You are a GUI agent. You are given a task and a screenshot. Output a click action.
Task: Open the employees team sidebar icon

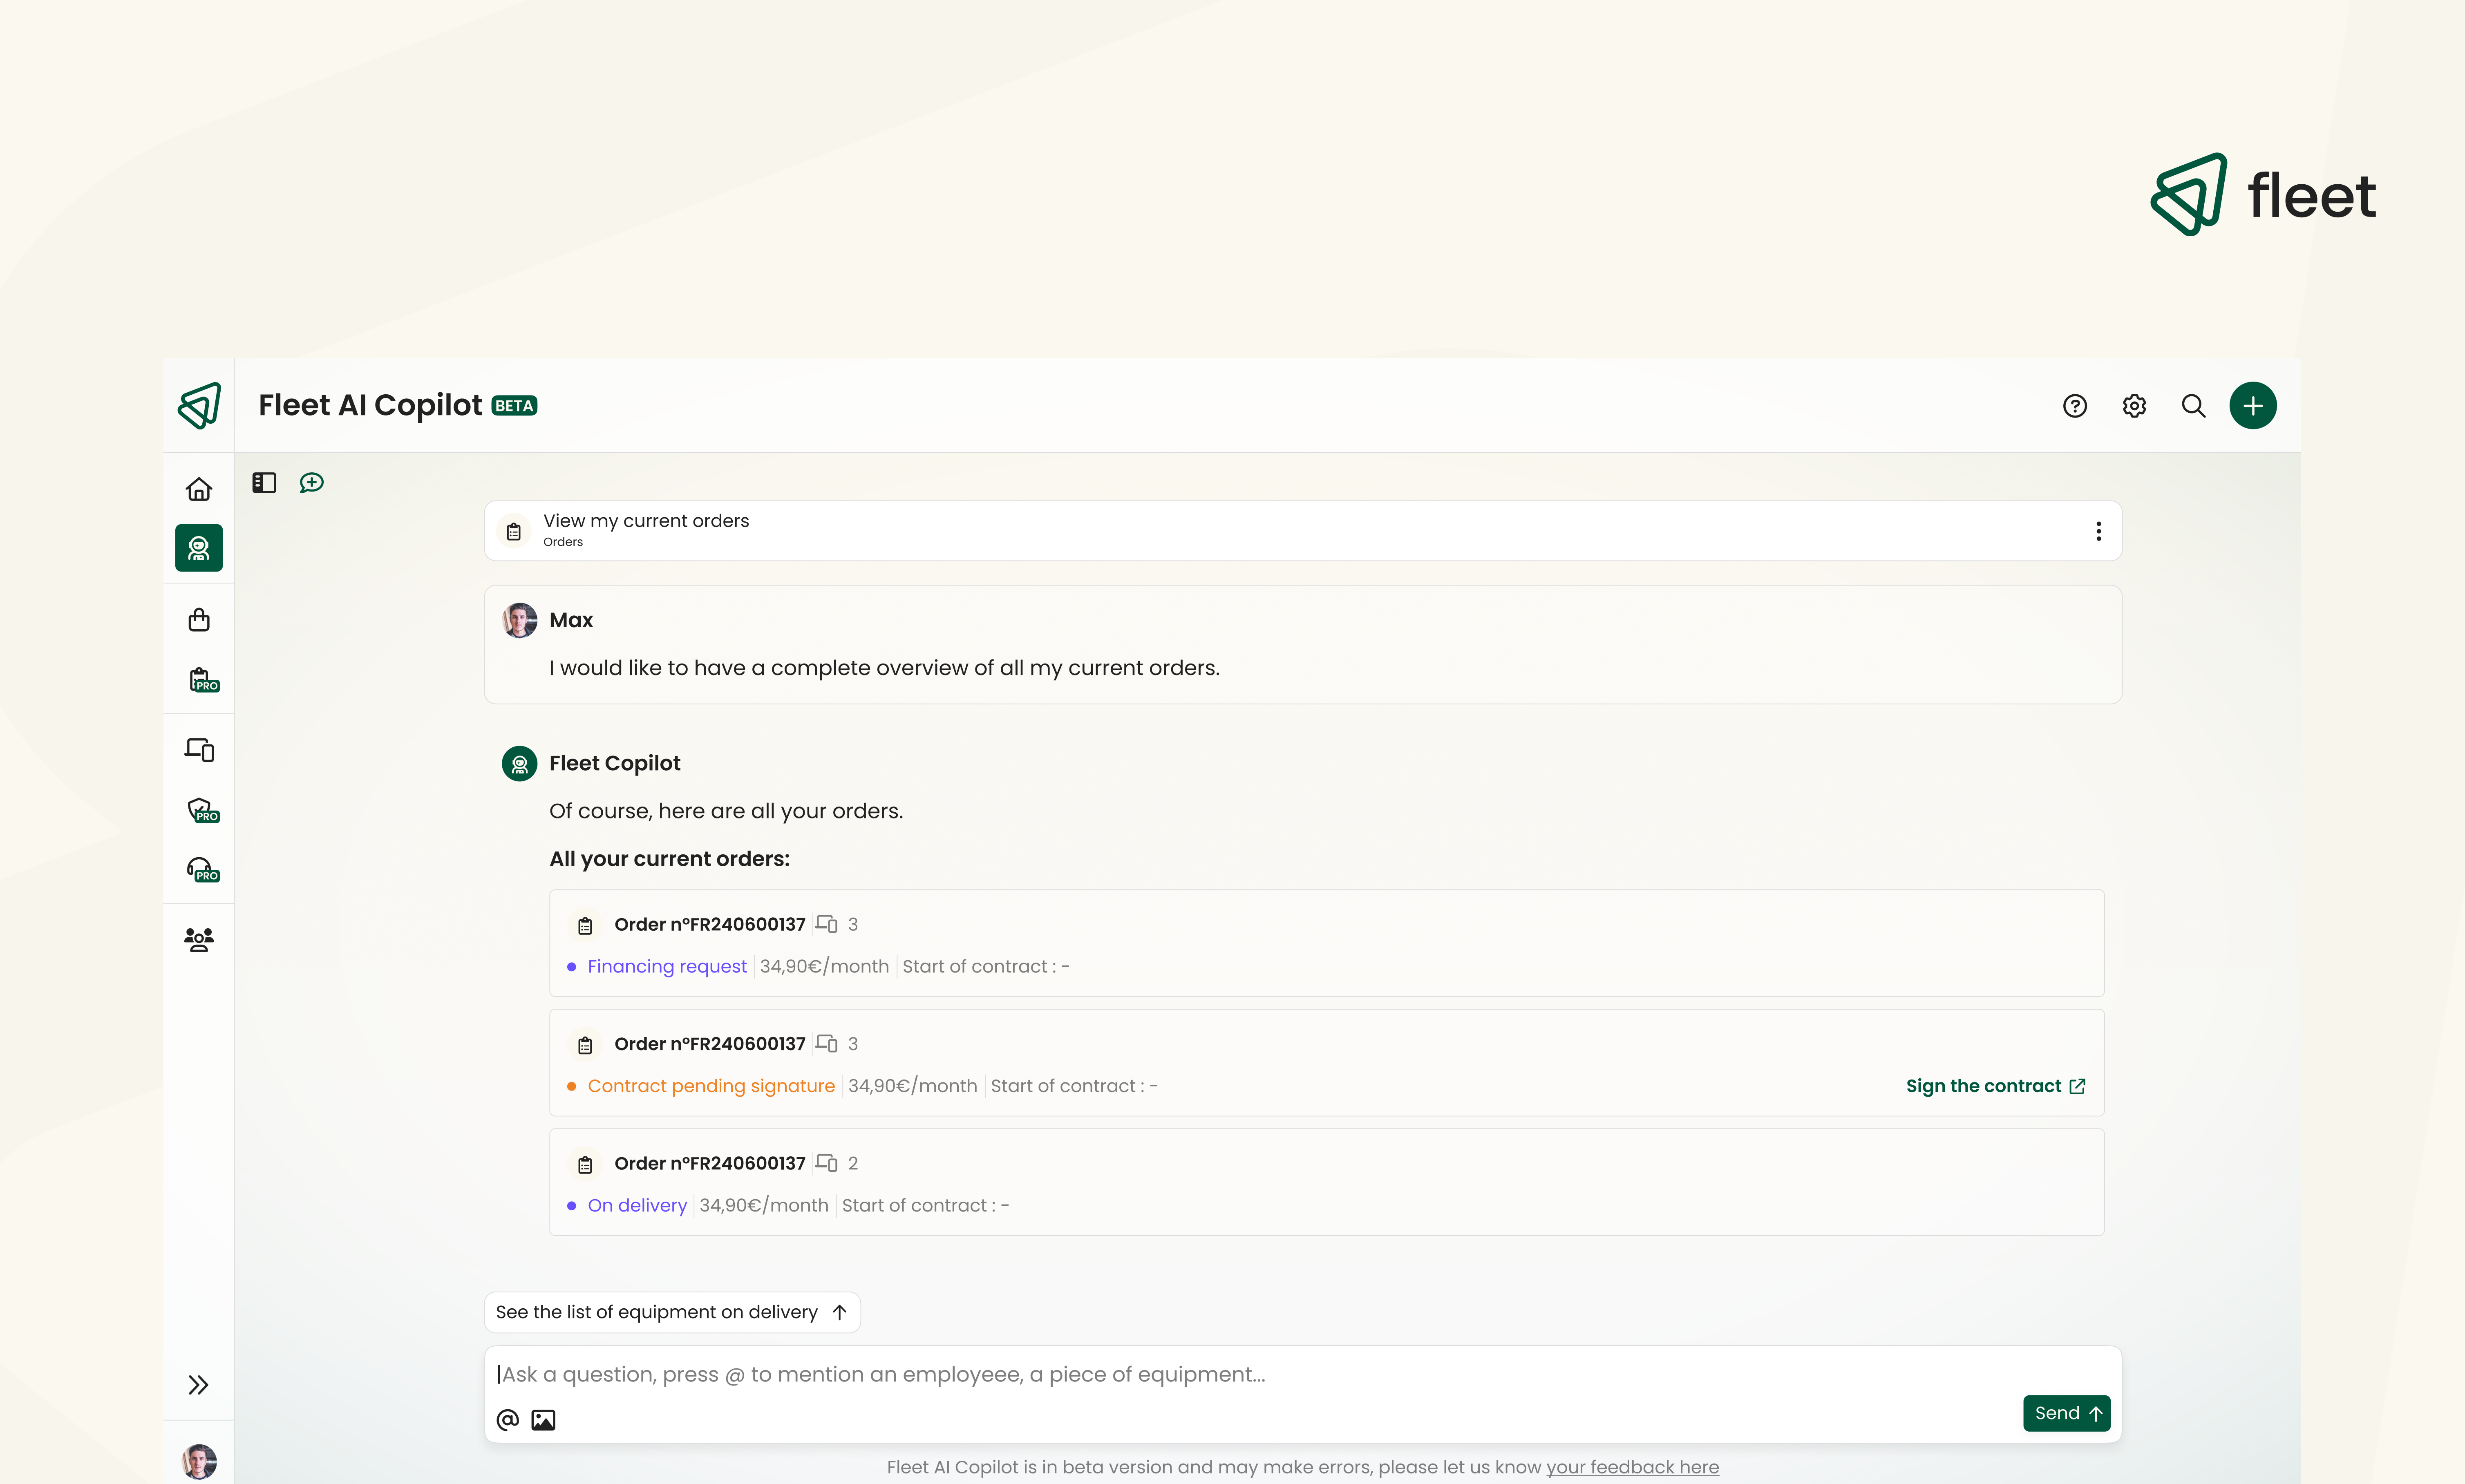[x=198, y=939]
